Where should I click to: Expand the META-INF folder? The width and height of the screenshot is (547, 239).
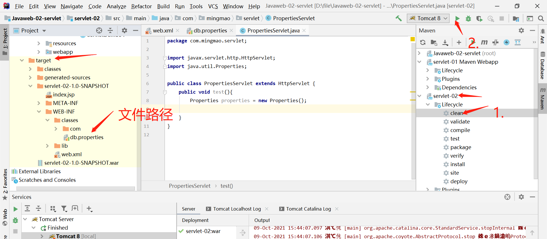[39, 103]
